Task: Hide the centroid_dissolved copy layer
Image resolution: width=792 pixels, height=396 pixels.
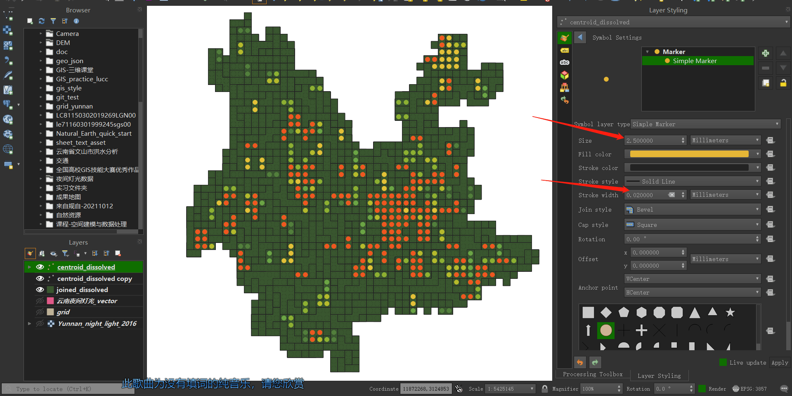Action: pos(40,278)
